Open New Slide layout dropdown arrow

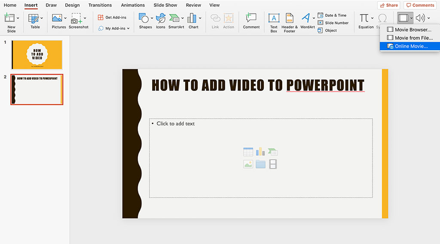point(18,18)
